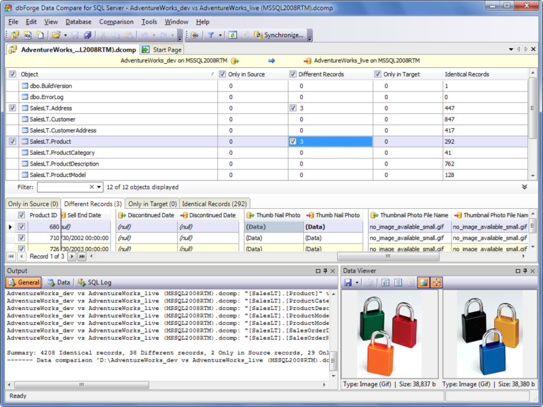Uncheck the SalesLT.Address row checkbox

click(x=12, y=108)
